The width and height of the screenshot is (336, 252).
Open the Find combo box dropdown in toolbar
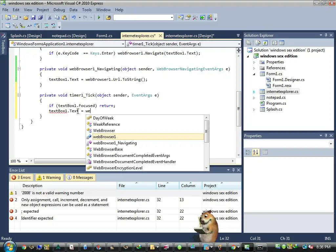point(172,18)
